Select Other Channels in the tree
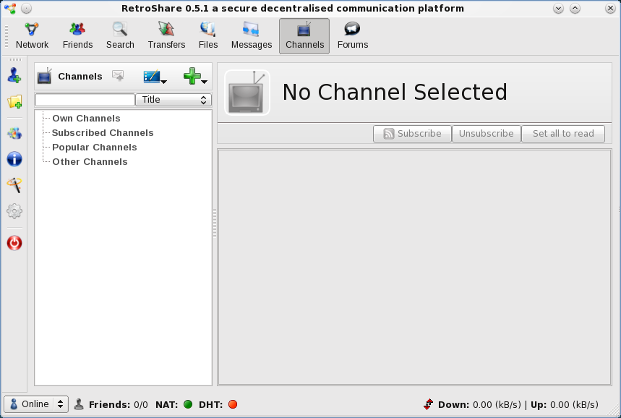621x418 pixels. pos(90,162)
